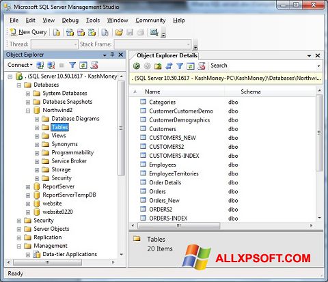Expand the Replication folder node
The height and width of the screenshot is (282, 328).
tap(19, 238)
